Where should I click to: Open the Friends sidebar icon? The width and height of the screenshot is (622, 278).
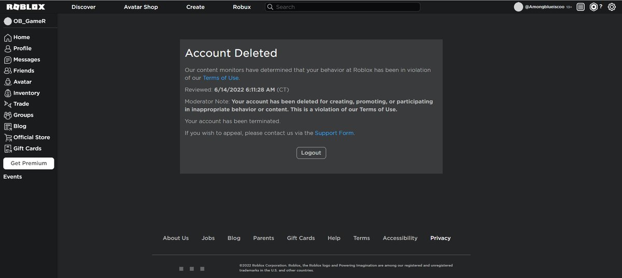tap(8, 70)
